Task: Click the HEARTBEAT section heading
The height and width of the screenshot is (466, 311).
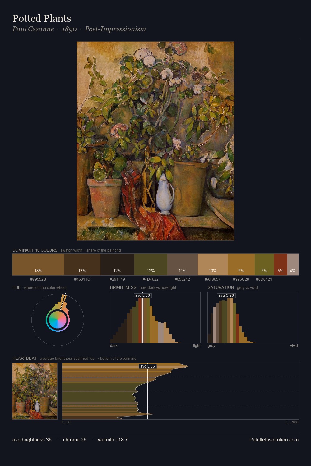Action: (x=25, y=358)
